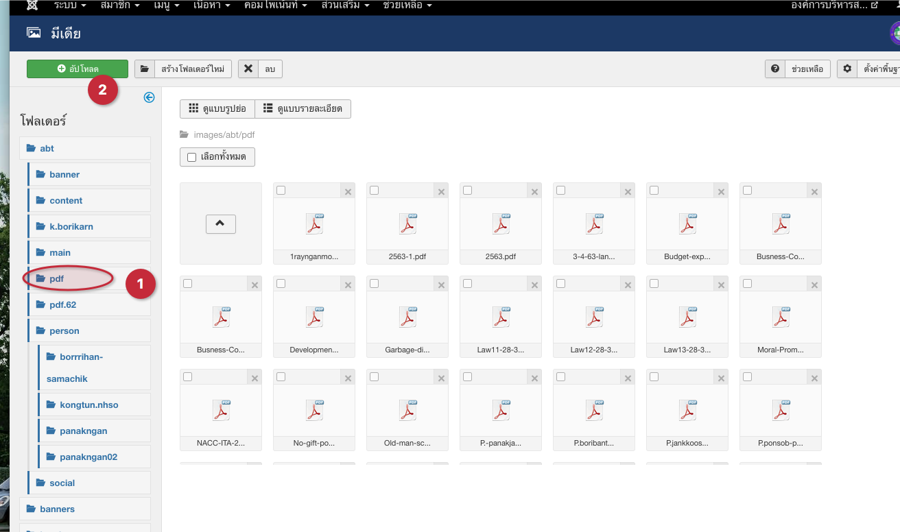Collapse the folder sidebar with arrow icon
The width and height of the screenshot is (900, 532).
tap(149, 97)
